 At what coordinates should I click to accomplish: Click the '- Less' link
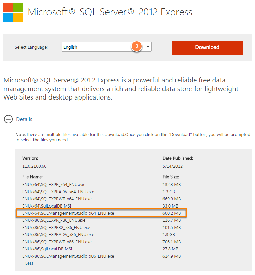coord(28,263)
